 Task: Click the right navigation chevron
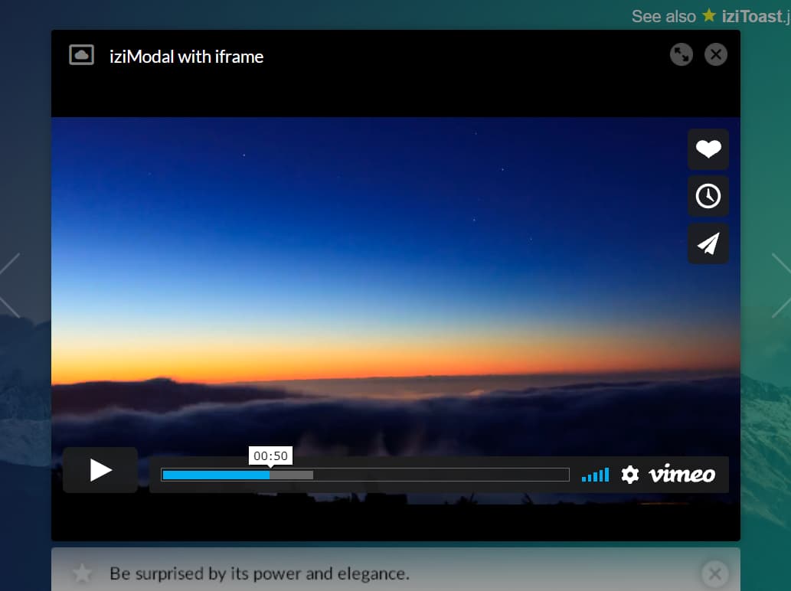[x=783, y=276]
